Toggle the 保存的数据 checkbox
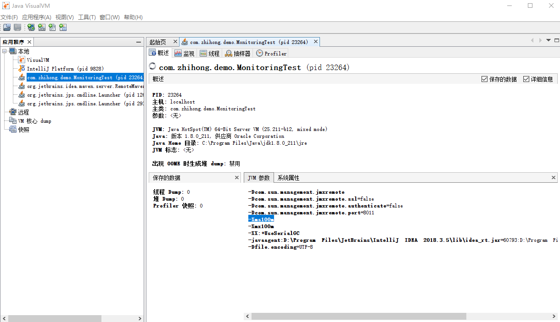The width and height of the screenshot is (560, 322). 484,79
